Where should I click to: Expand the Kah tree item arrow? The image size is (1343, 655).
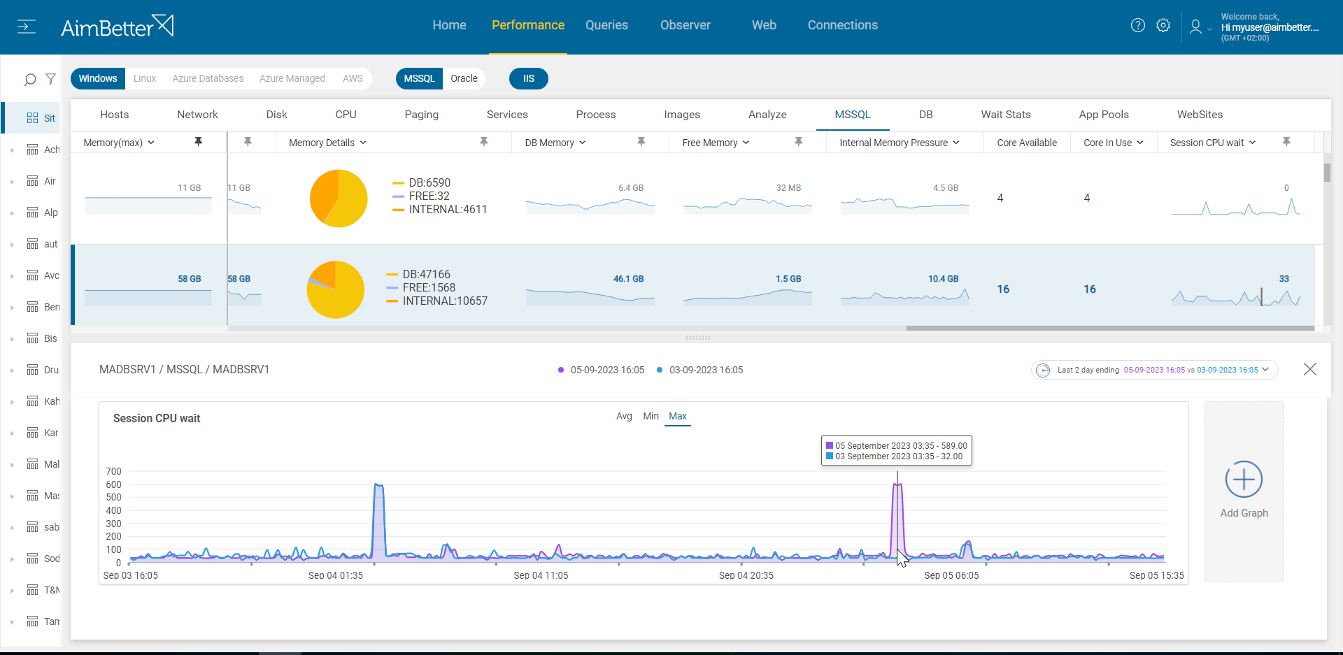click(x=12, y=402)
